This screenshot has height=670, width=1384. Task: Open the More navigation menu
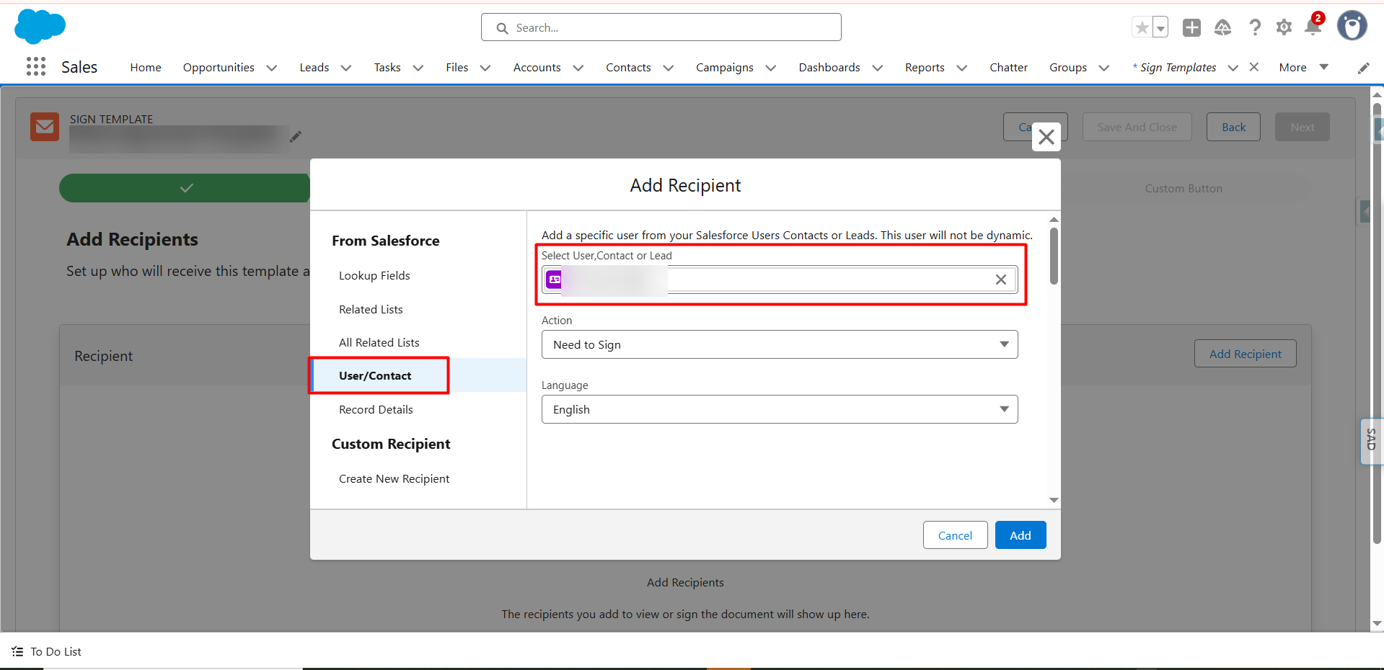pos(1303,67)
